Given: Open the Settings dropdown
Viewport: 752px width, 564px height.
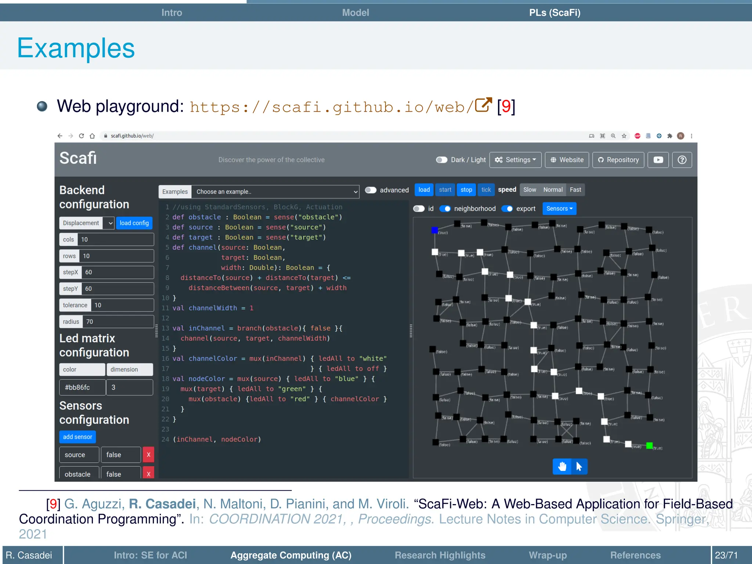Looking at the screenshot, I should (515, 160).
